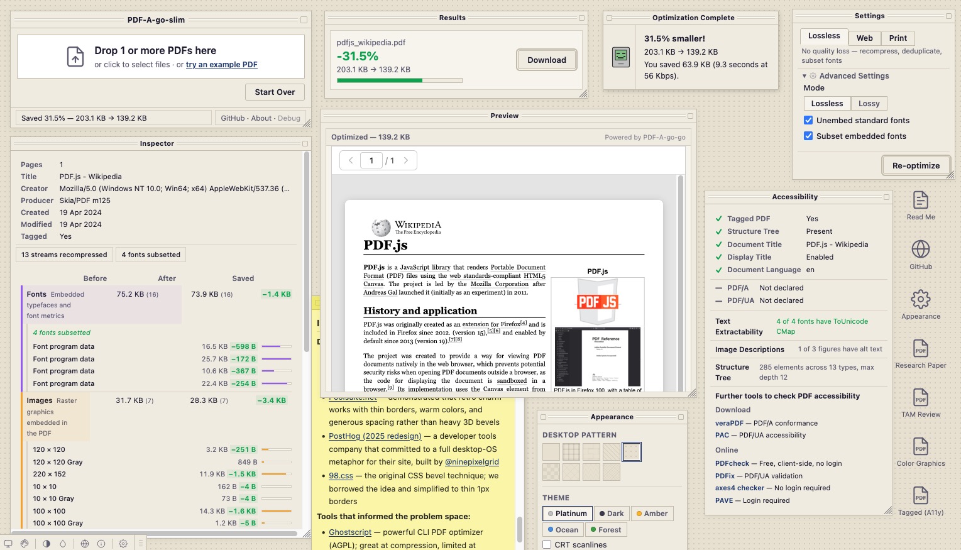Click the paint palette icon in bottom strip
The width and height of the screenshot is (961, 550).
(x=25, y=544)
